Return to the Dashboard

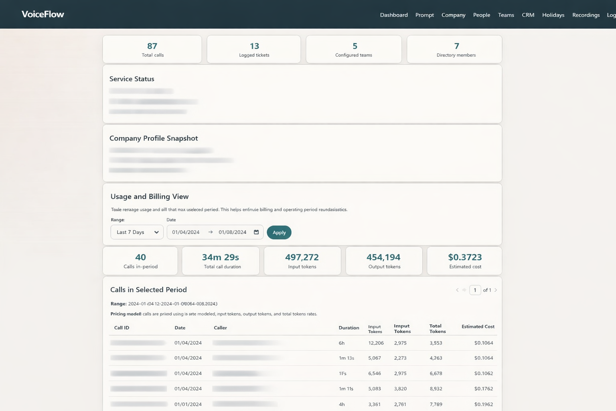(x=393, y=15)
